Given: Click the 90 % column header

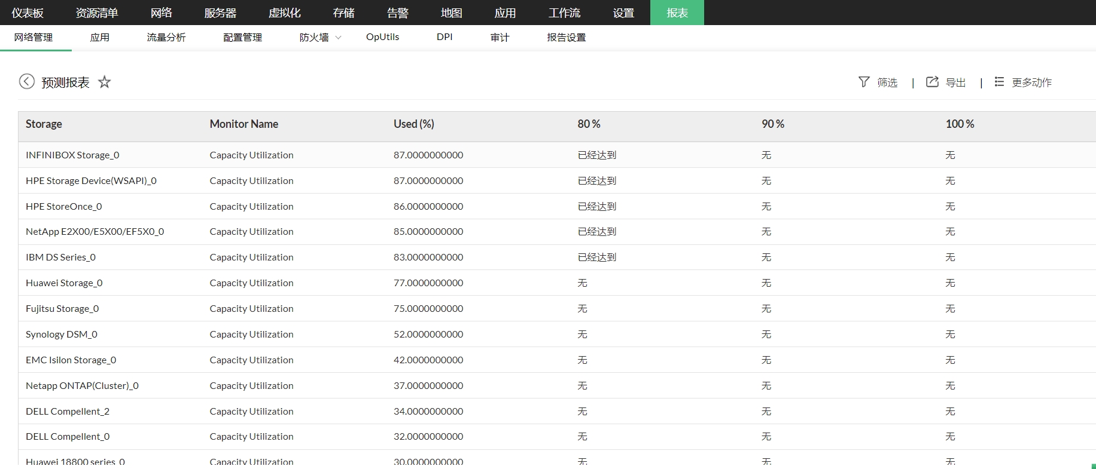Looking at the screenshot, I should click(773, 124).
